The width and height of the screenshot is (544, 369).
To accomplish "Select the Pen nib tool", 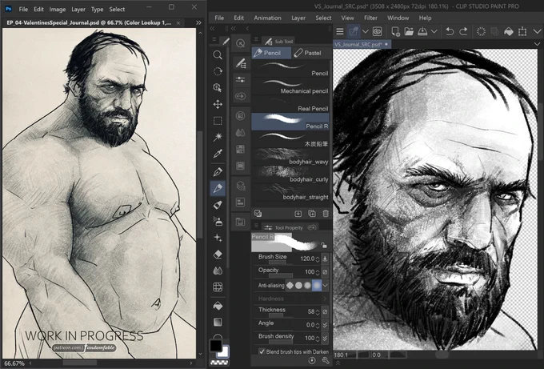I will tap(218, 172).
